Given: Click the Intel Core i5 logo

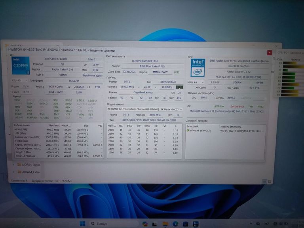Looking at the screenshot, I should point(21,66).
